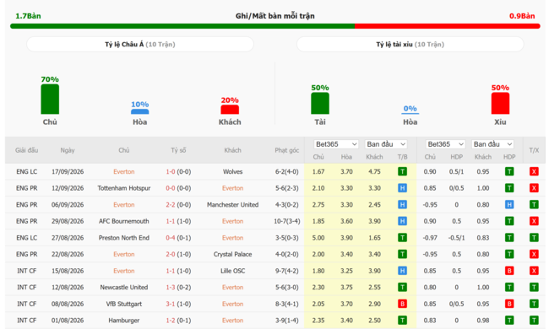The height and width of the screenshot is (329, 549).
Task: Click handicap value -0.5/1 in Preston row
Action: pyautogui.click(x=457, y=238)
